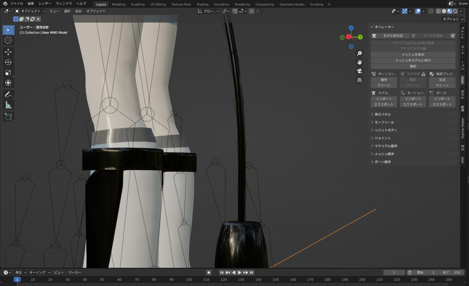Select the Annotate pencil tool
Screen dimensions: 469x286
[x=8, y=95]
